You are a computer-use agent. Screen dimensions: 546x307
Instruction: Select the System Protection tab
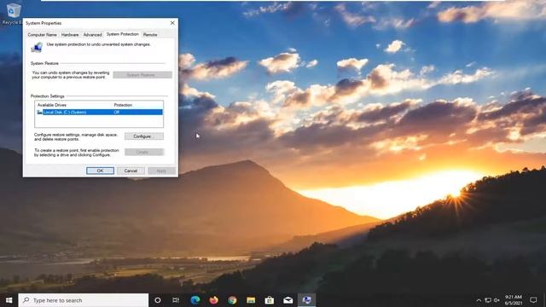point(123,34)
